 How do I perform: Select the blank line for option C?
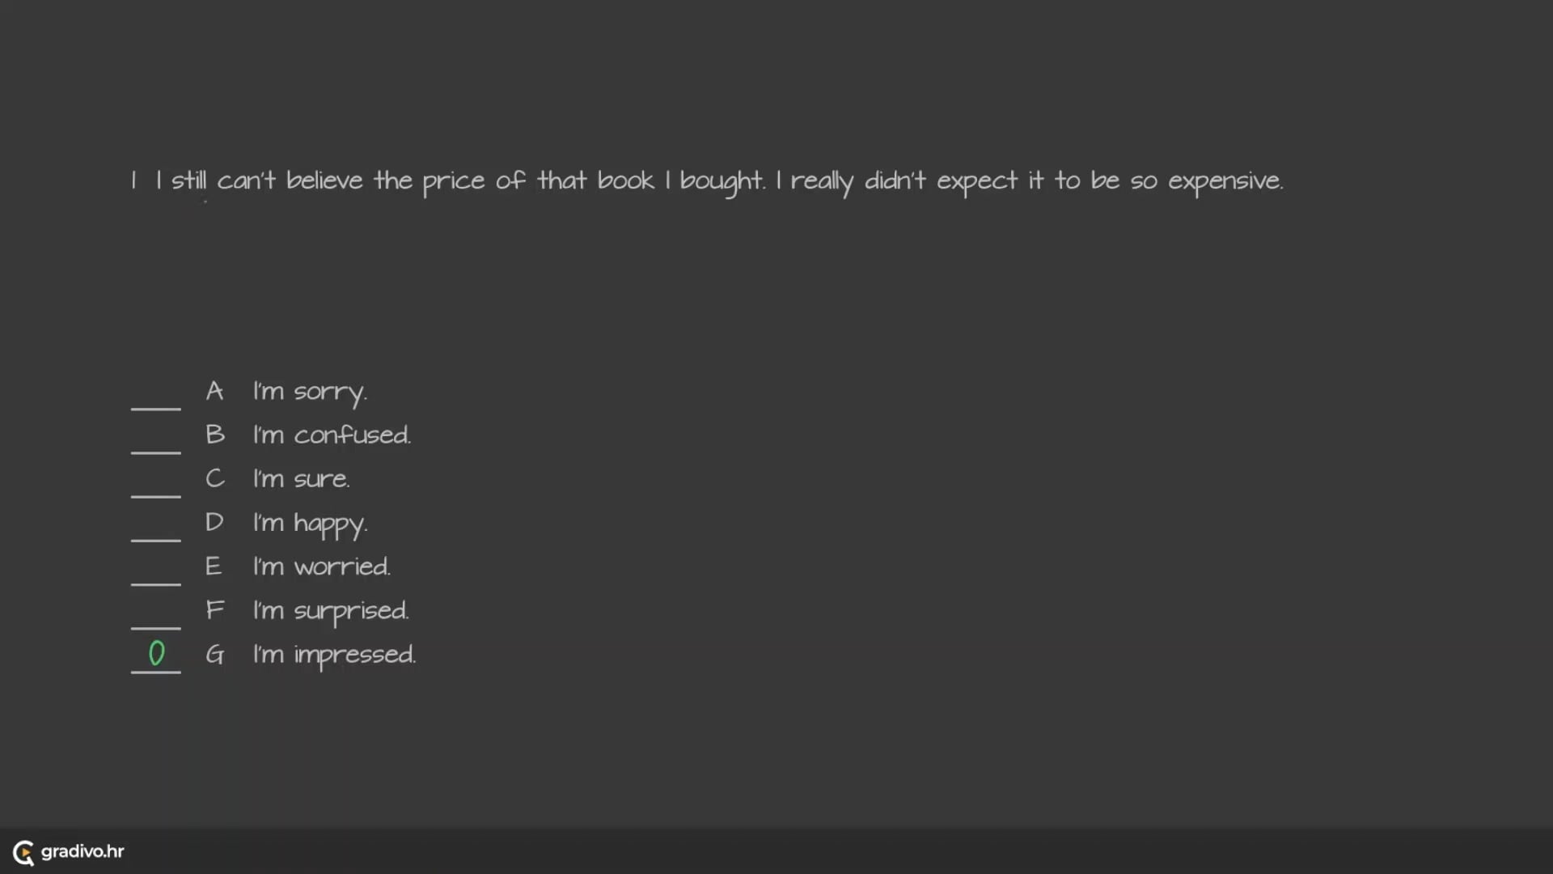(155, 486)
